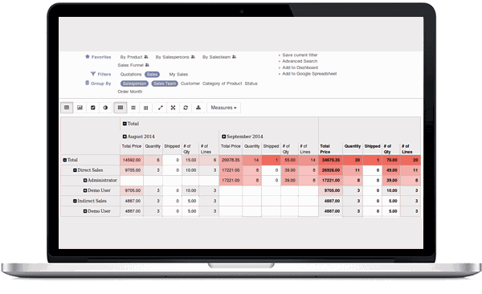Click shared-users icon beside By Salesteam
Image resolution: width=482 pixels, height=294 pixels.
click(234, 57)
